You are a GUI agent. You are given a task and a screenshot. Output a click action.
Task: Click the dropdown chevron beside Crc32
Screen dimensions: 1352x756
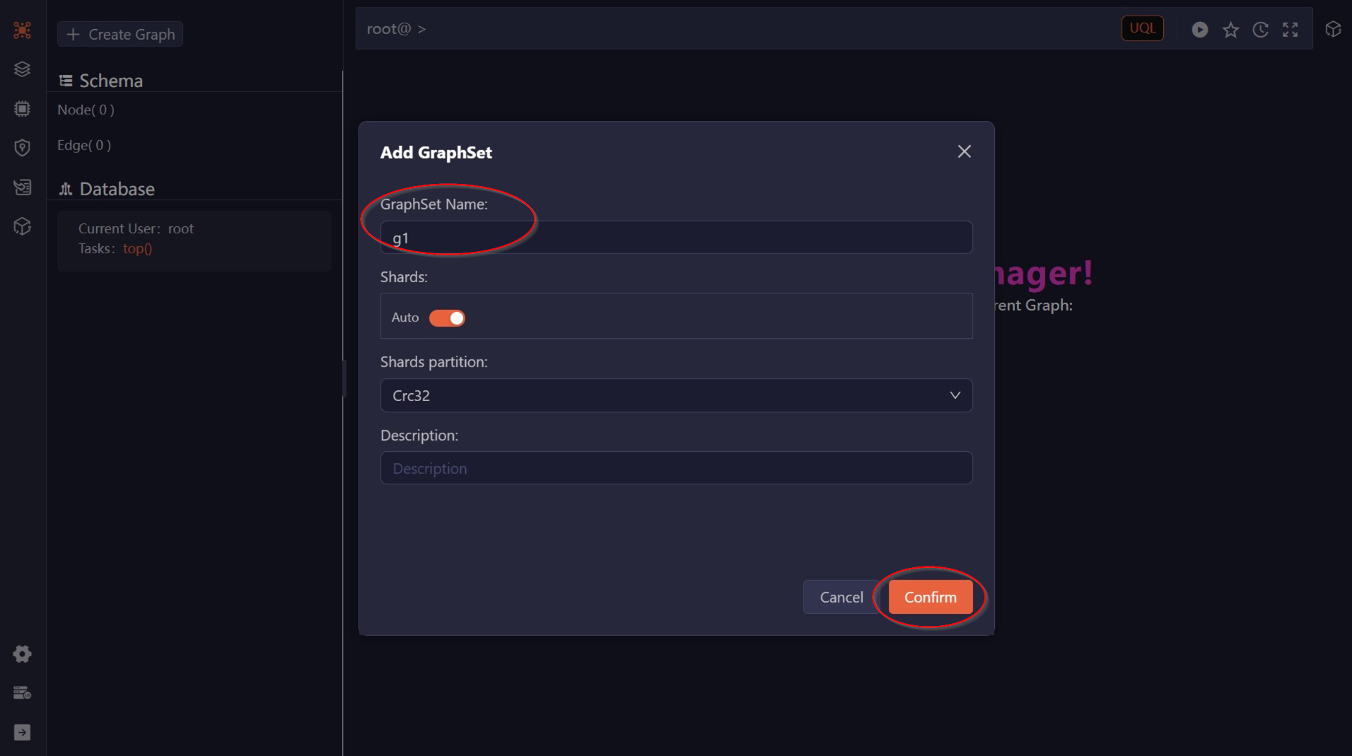tap(955, 395)
